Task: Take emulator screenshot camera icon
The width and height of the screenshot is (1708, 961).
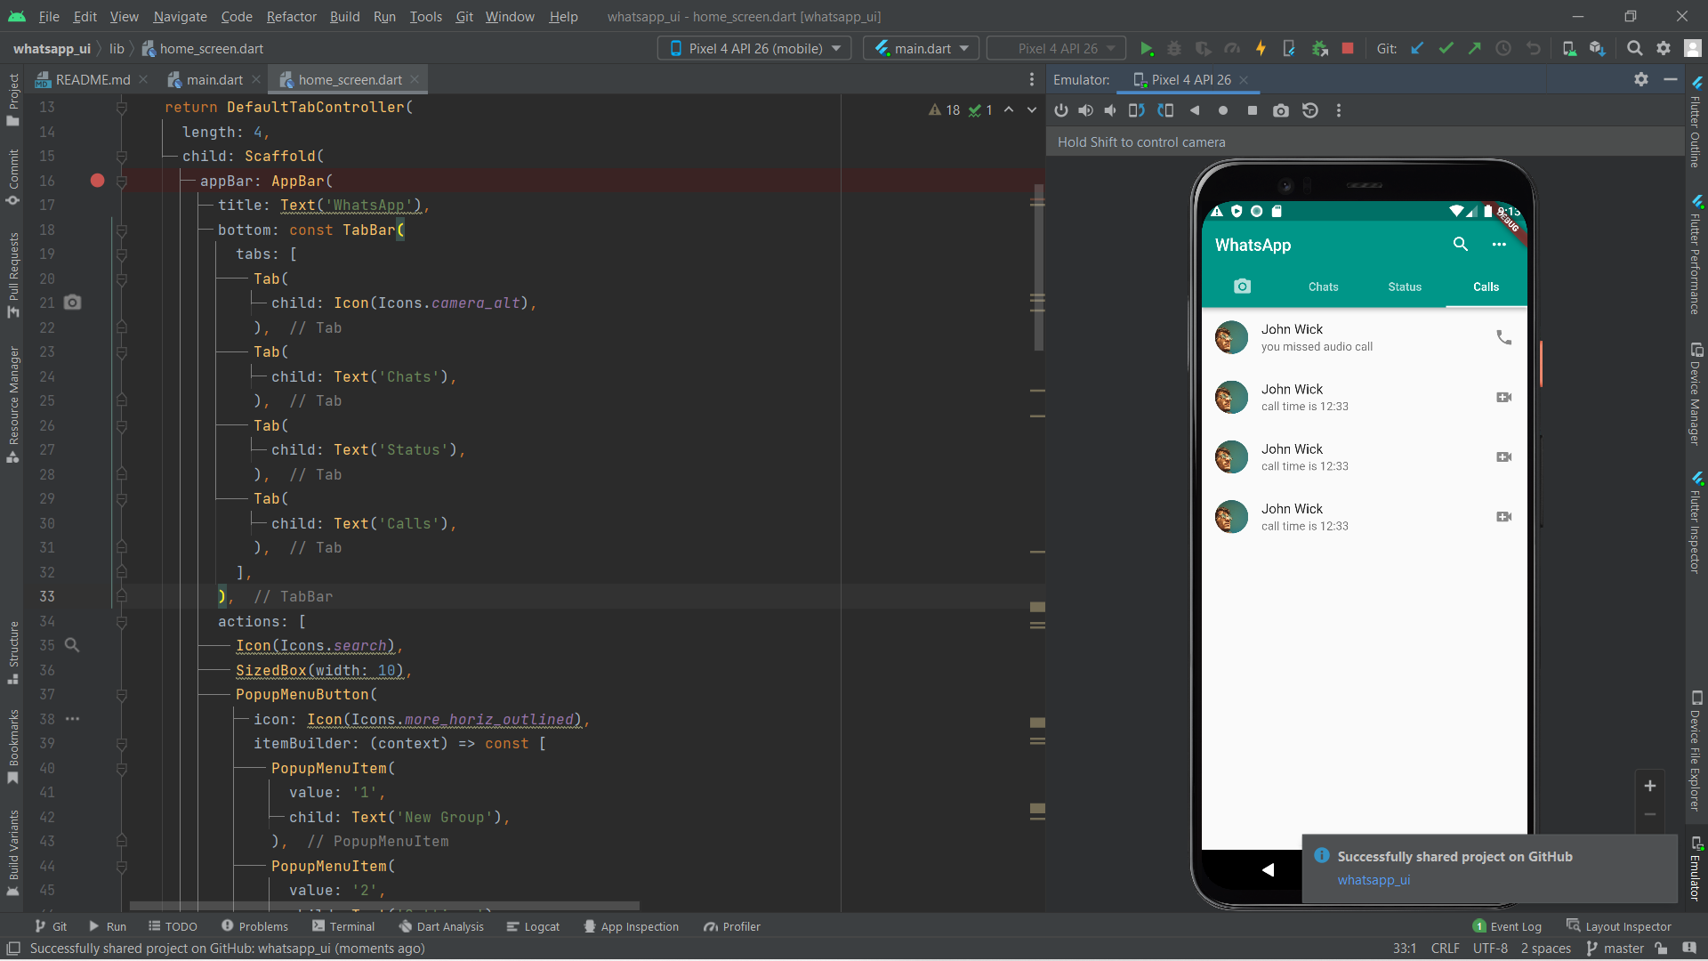Action: coord(1280,110)
